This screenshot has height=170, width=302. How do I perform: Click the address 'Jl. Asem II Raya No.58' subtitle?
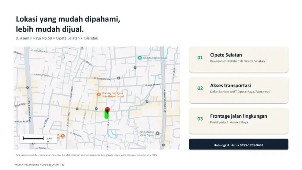pos(34,38)
